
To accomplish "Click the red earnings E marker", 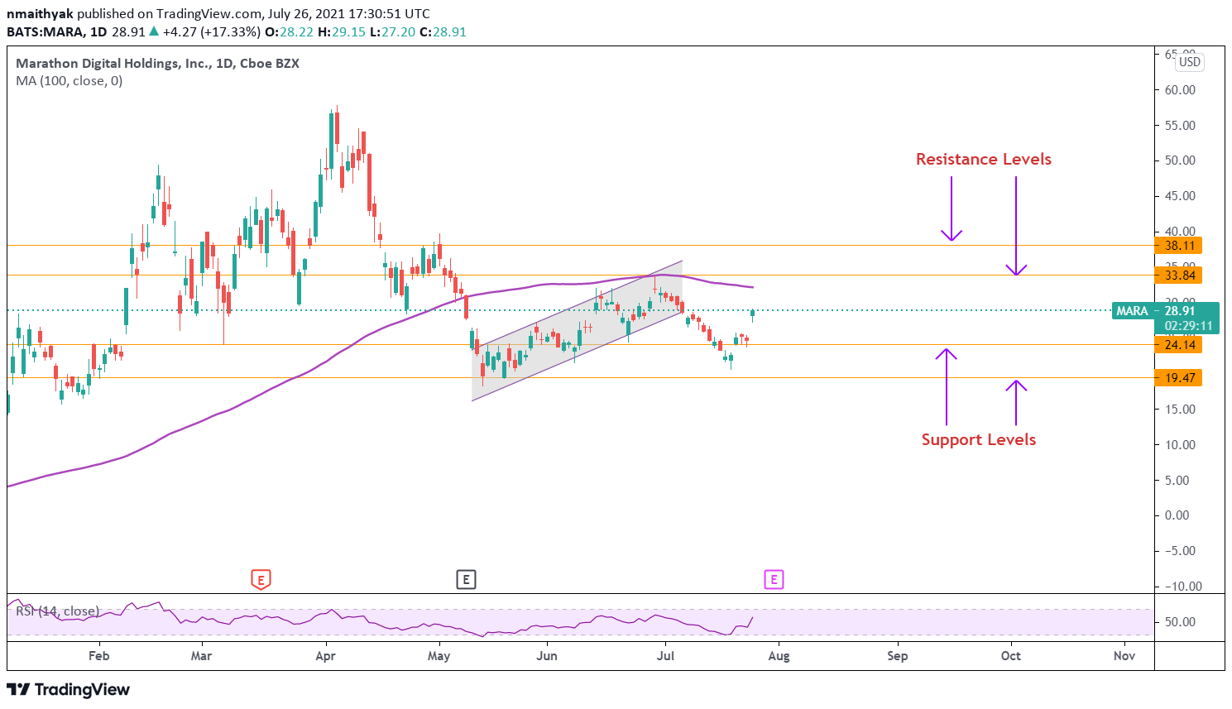I will (x=261, y=579).
